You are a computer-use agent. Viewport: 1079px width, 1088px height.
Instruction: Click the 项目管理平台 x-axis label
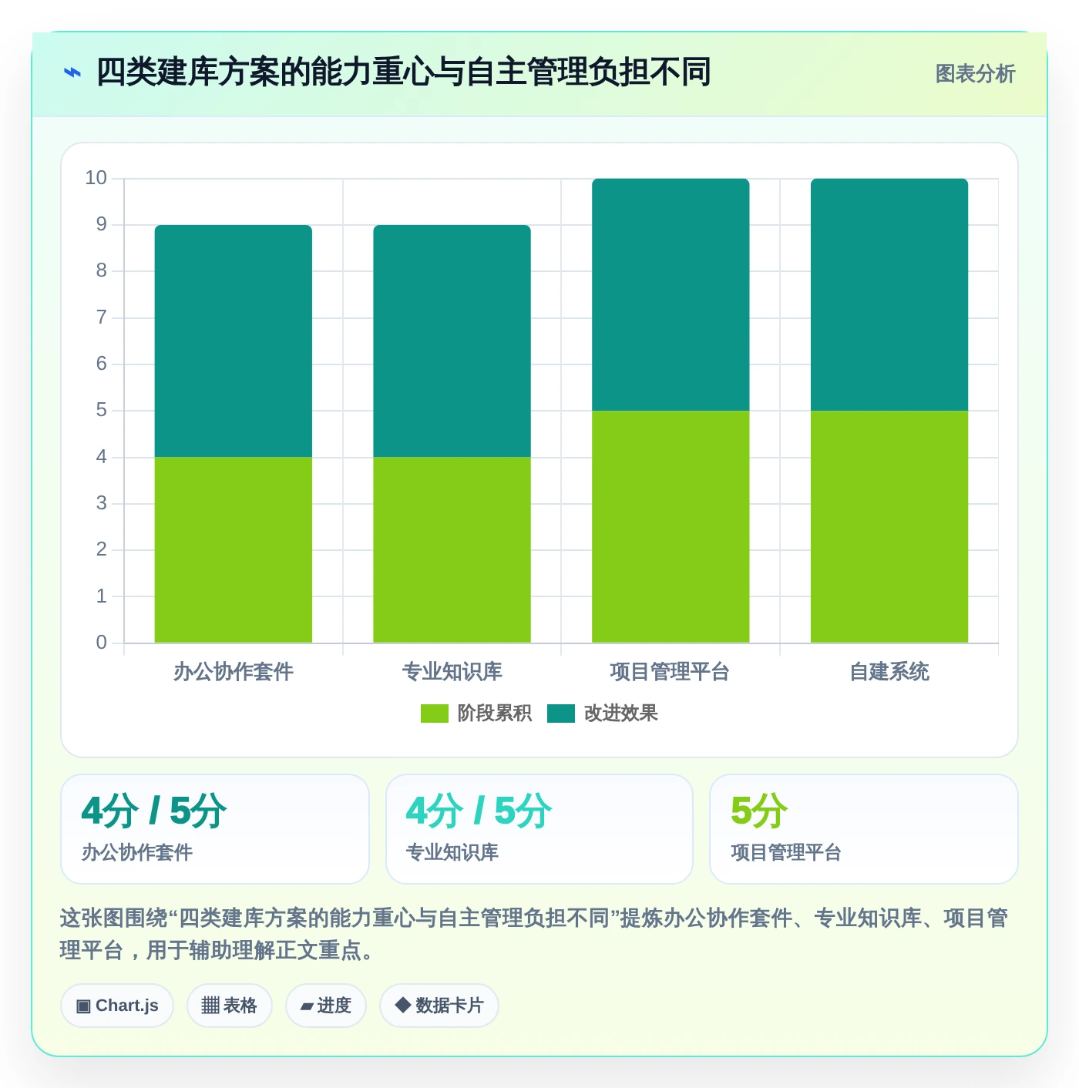[671, 672]
